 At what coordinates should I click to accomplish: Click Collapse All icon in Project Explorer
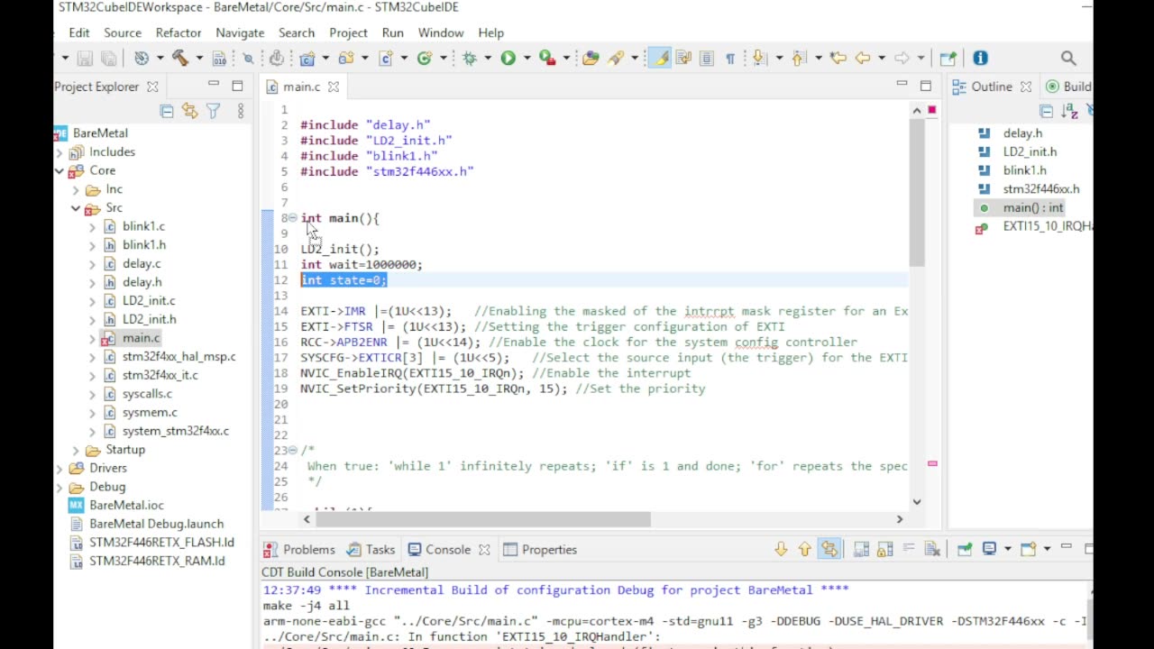pos(167,111)
